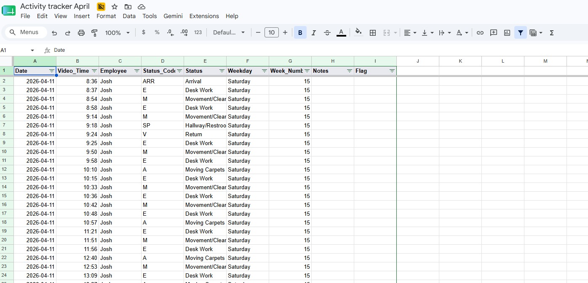Viewport: 588px width, 283px height.
Task: Click the Undo arrow icon
Action: pos(54,33)
